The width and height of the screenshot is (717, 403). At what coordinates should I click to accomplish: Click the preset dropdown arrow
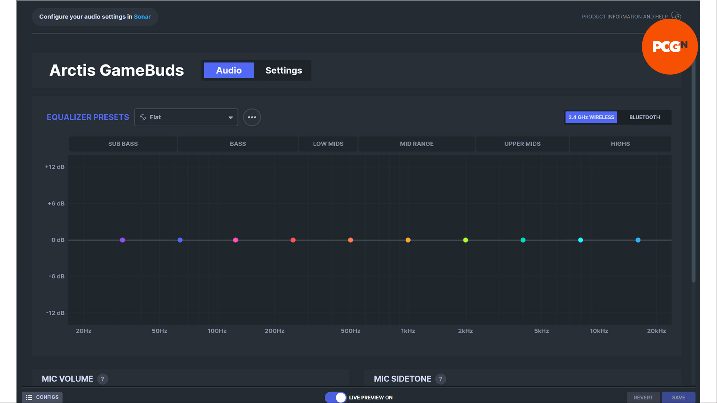click(230, 117)
